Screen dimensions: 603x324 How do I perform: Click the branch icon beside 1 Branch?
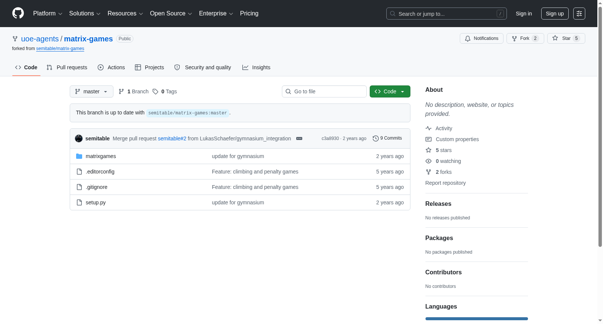[x=121, y=91]
